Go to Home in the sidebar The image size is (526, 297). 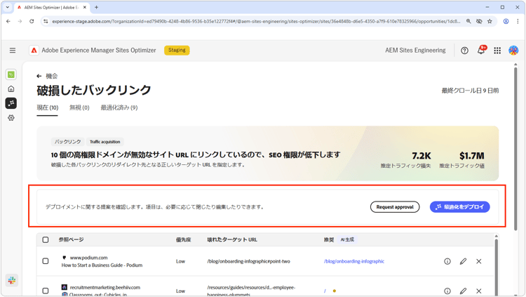pyautogui.click(x=11, y=89)
